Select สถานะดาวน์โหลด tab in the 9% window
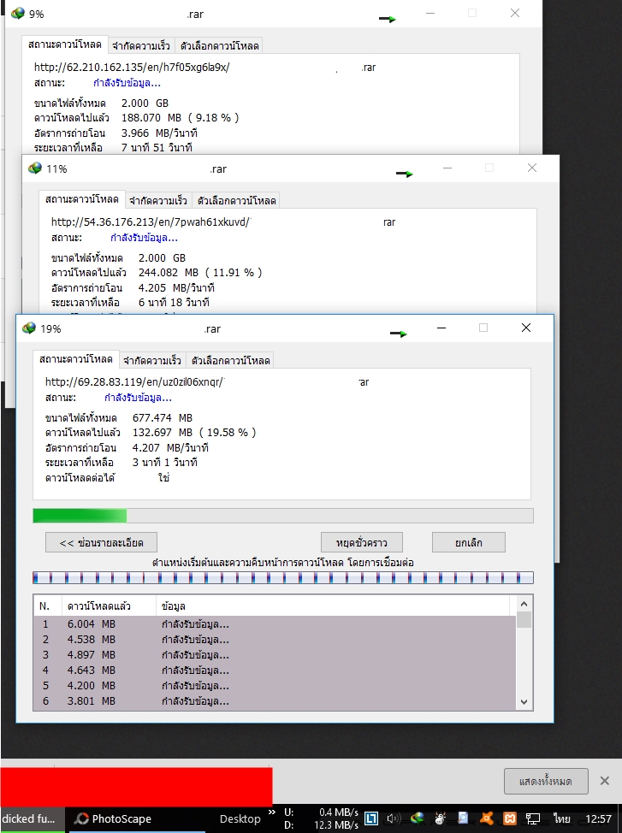This screenshot has height=833, width=622. click(65, 44)
